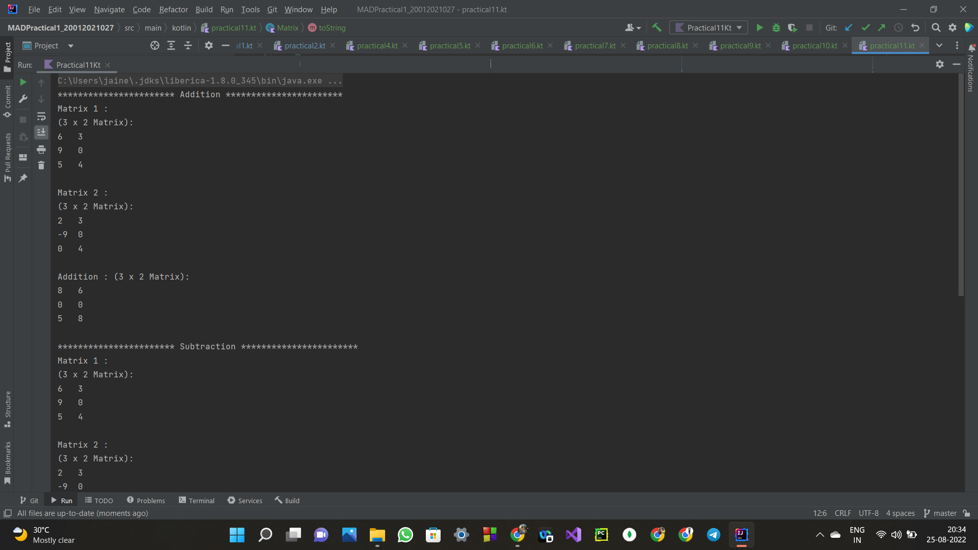
Task: Open WhatsApp from the Windows taskbar
Action: (405, 535)
